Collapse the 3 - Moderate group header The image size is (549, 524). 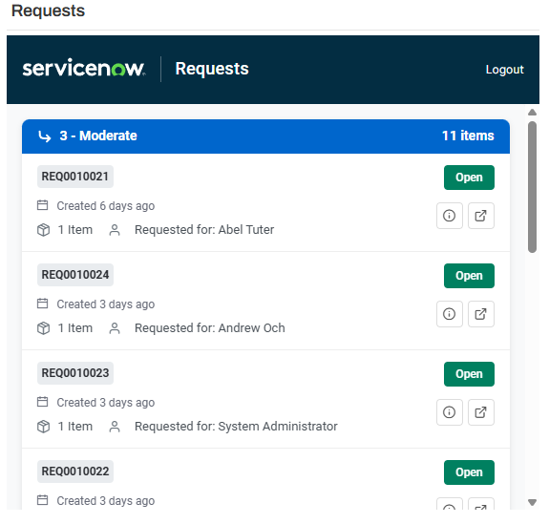[x=265, y=136]
